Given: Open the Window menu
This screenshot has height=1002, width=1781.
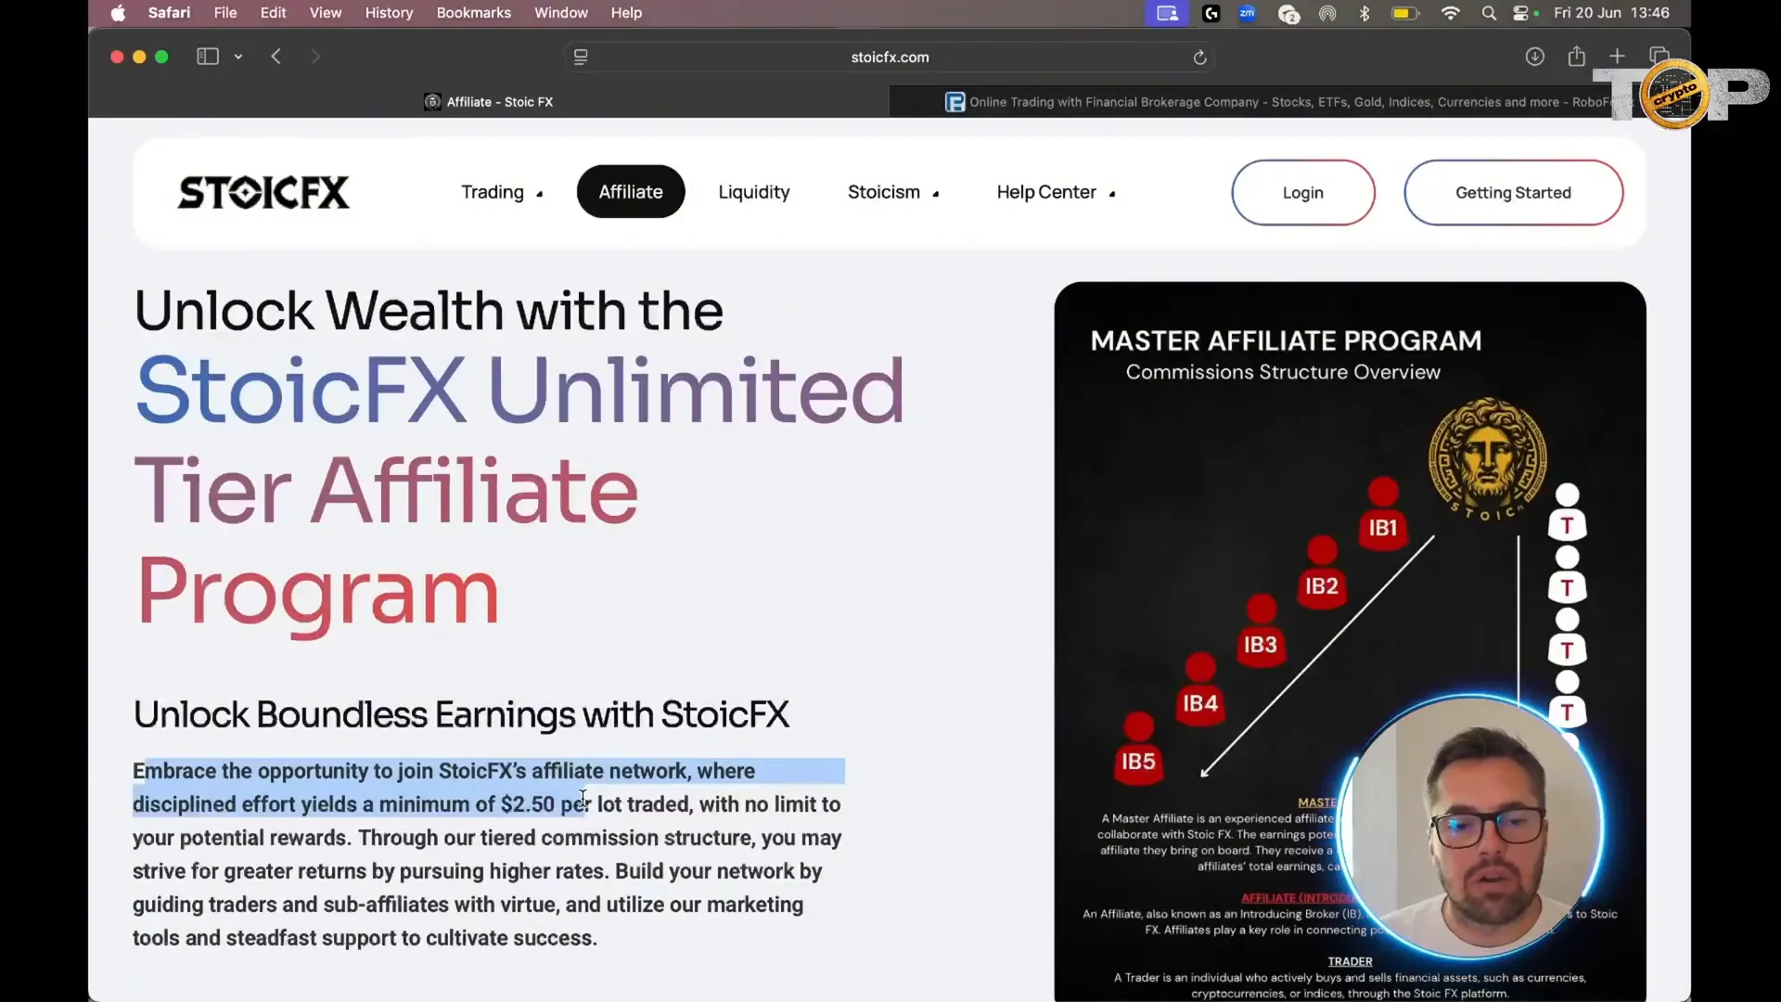Looking at the screenshot, I should click(x=561, y=13).
